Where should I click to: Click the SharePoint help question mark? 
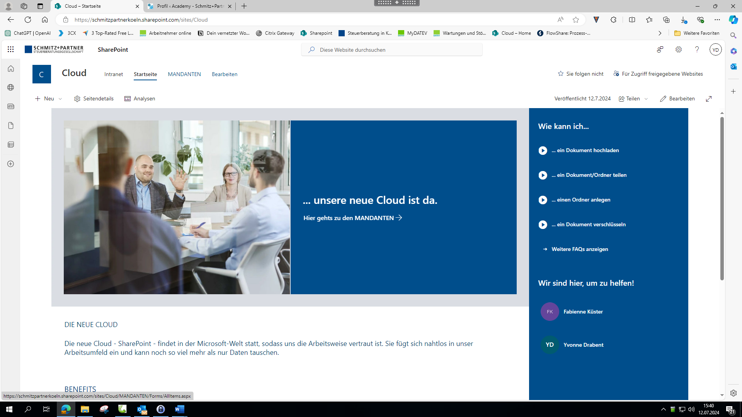tap(697, 49)
